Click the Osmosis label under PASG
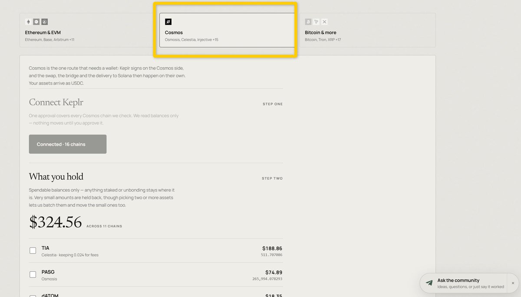The height and width of the screenshot is (297, 521). (x=49, y=279)
